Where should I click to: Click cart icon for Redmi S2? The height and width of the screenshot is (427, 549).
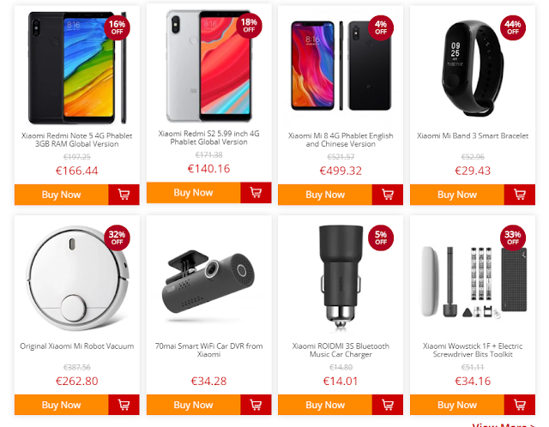(x=256, y=193)
